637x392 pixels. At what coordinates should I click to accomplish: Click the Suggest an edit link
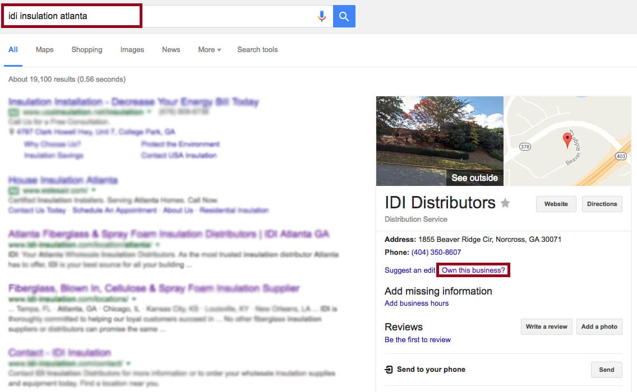click(410, 270)
